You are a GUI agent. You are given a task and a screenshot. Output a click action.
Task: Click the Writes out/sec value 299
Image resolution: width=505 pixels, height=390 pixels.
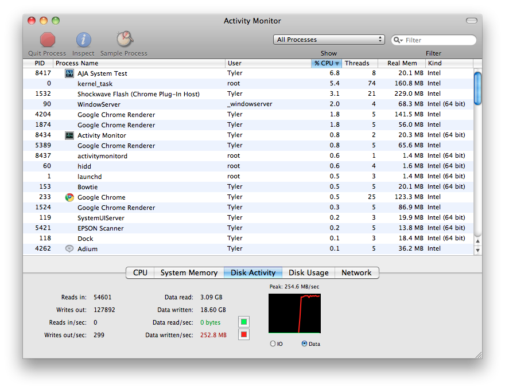pyautogui.click(x=99, y=335)
